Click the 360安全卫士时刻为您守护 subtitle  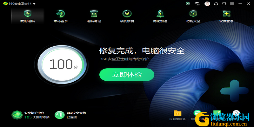point(124,59)
